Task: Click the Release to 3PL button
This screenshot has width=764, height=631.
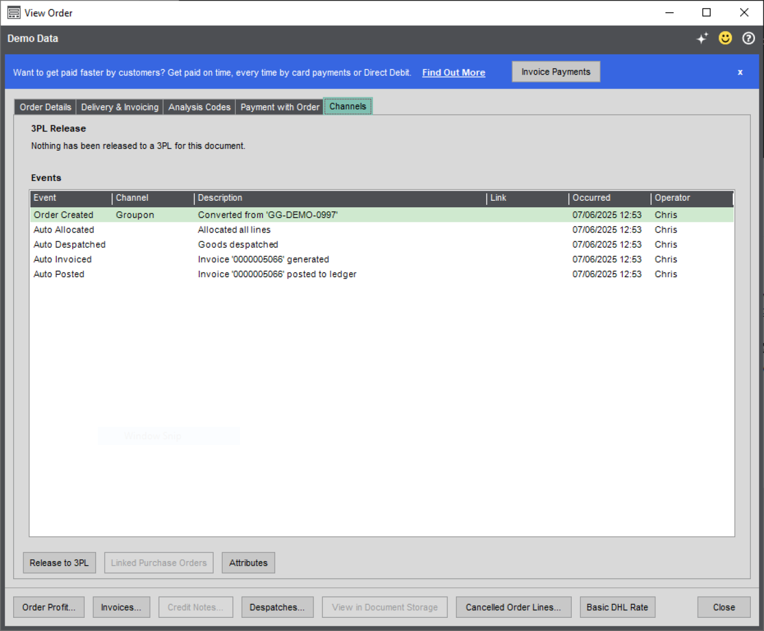Action: (x=59, y=563)
